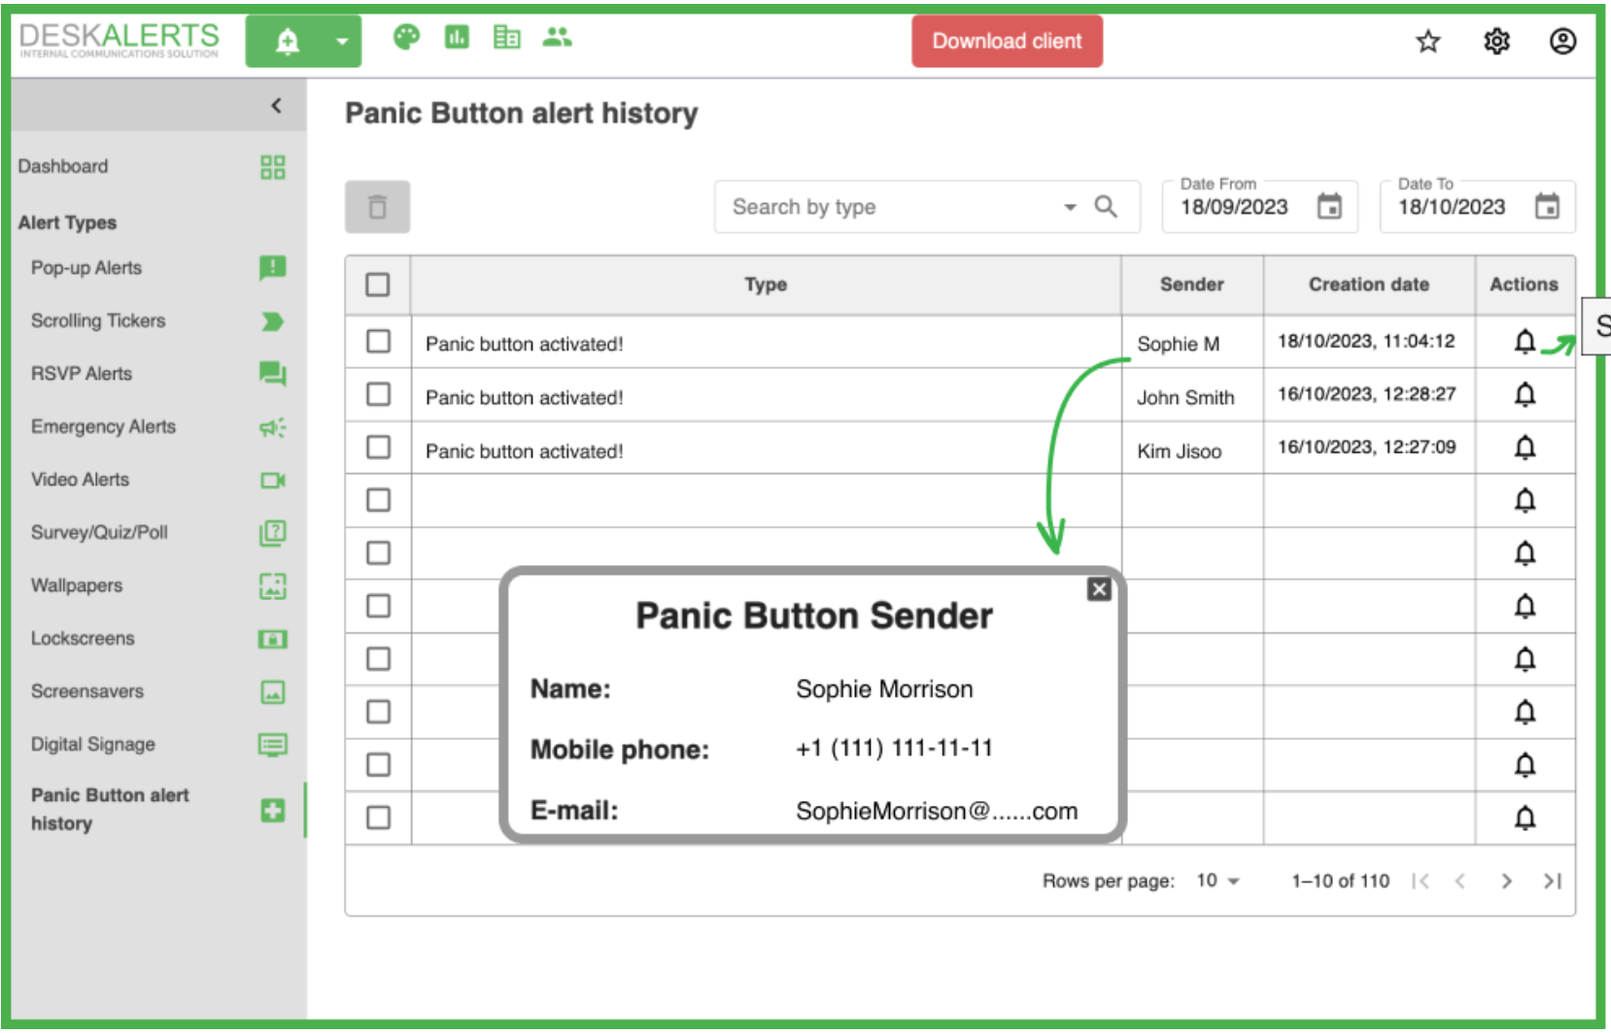Open Emergency Alerts in the sidebar
Viewport: 1611px width, 1033px height.
tap(103, 427)
